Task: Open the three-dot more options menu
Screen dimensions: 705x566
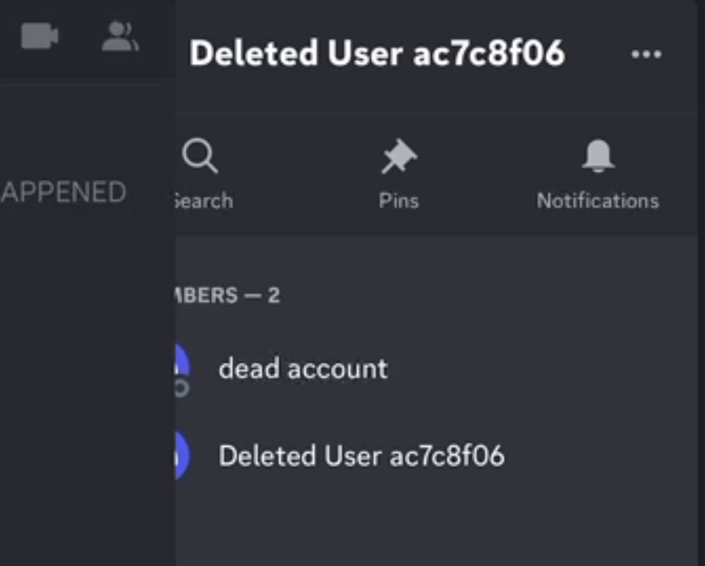Action: coord(646,54)
